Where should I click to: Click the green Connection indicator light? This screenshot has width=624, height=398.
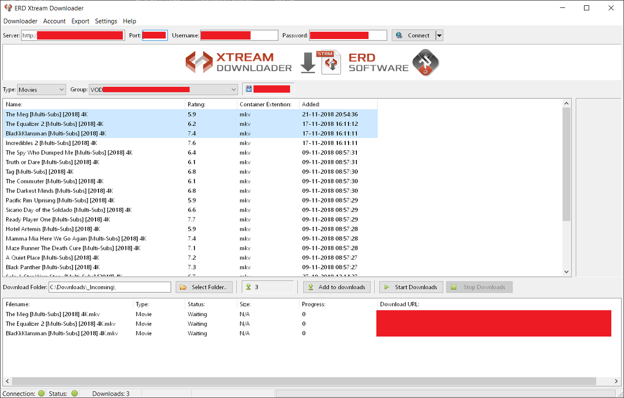click(41, 393)
